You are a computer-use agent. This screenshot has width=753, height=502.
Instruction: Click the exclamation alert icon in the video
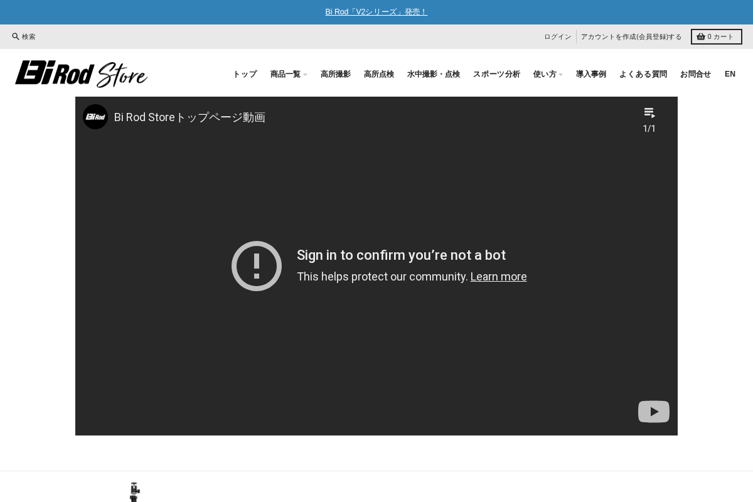(257, 266)
